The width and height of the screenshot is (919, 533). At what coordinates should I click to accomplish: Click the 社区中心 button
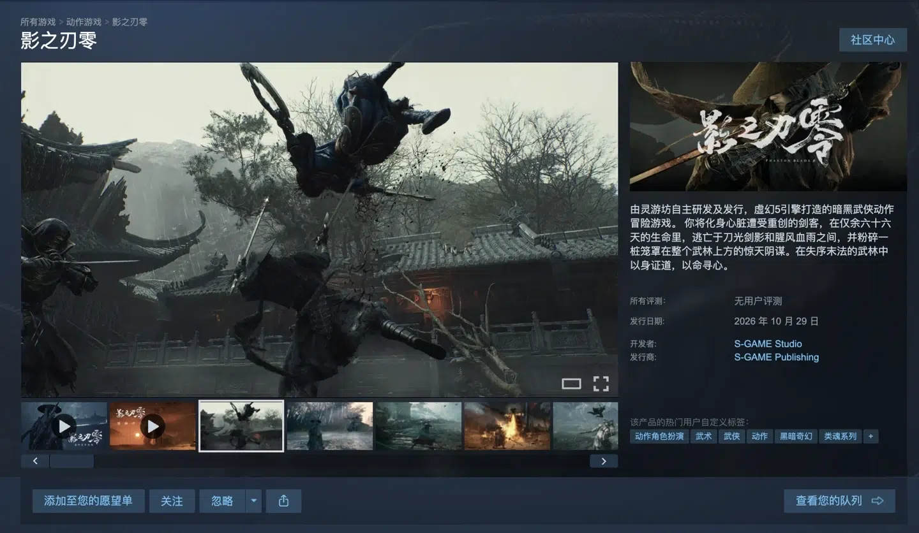[x=872, y=40]
